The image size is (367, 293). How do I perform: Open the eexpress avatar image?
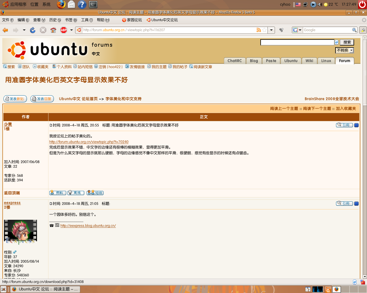(20, 232)
